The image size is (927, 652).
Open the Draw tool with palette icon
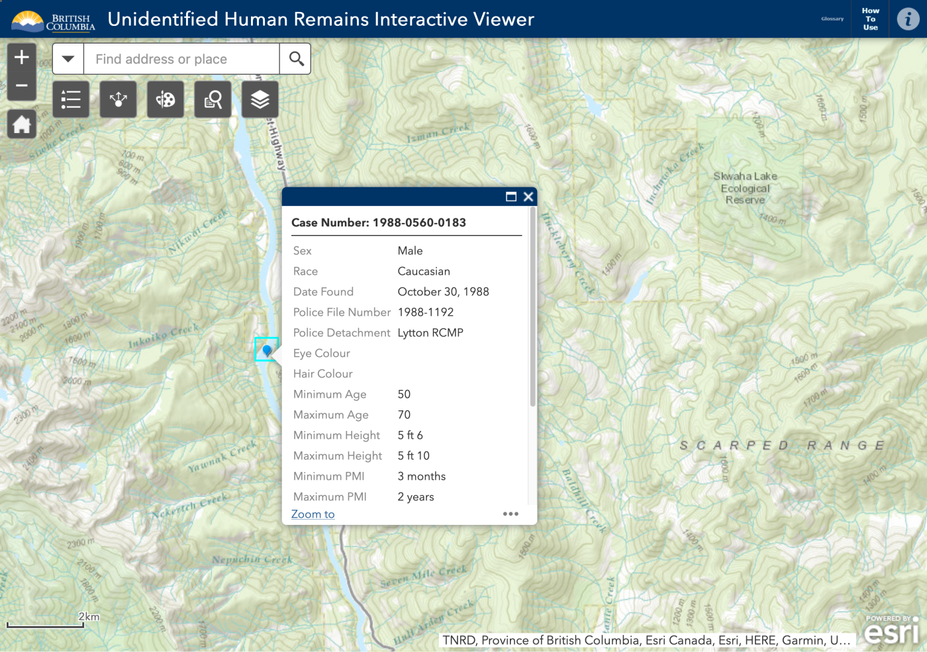click(165, 99)
